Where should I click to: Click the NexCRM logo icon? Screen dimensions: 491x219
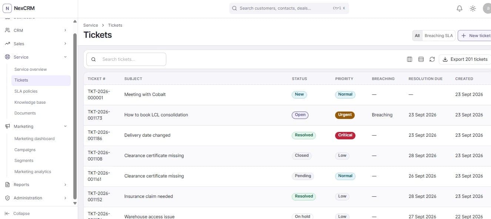click(x=7, y=8)
